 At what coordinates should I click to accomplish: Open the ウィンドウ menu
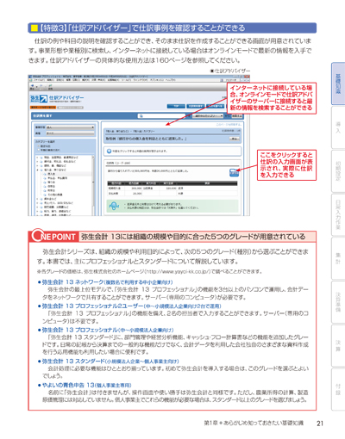[141, 80]
